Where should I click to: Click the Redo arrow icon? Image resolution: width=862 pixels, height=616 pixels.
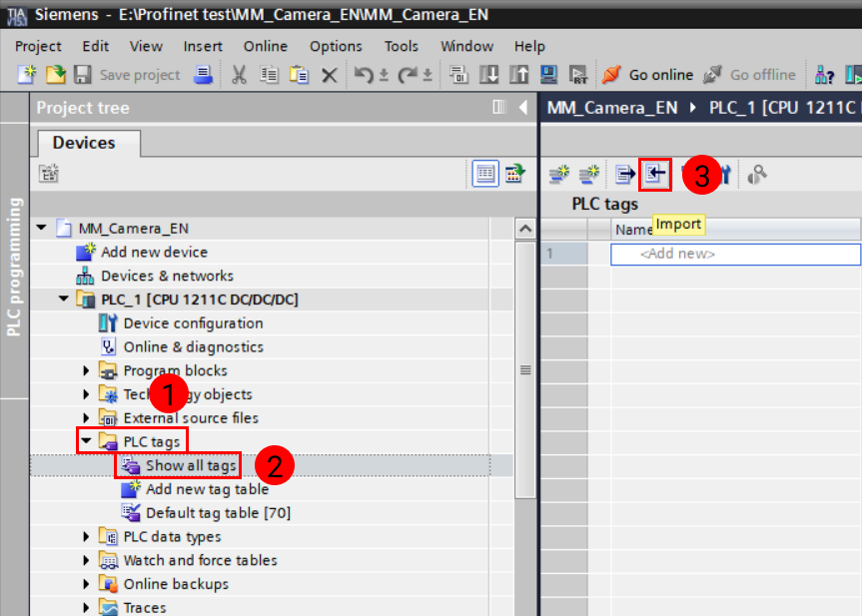pyautogui.click(x=408, y=74)
